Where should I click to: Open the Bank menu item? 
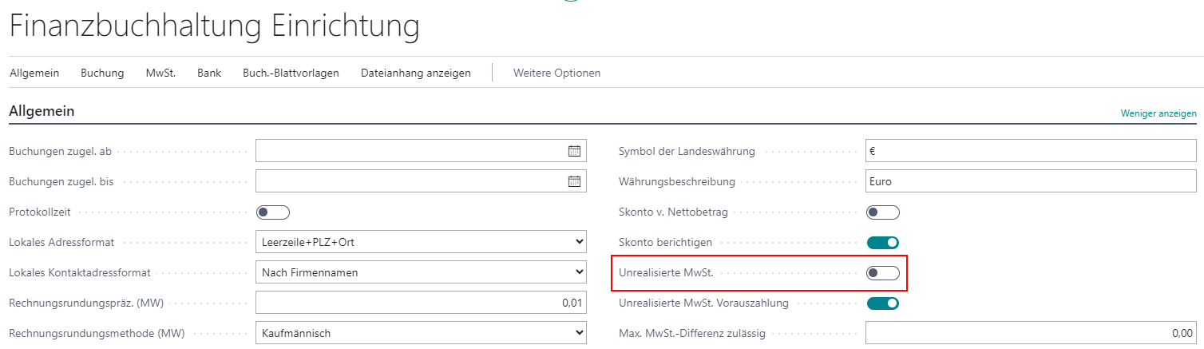tap(209, 73)
